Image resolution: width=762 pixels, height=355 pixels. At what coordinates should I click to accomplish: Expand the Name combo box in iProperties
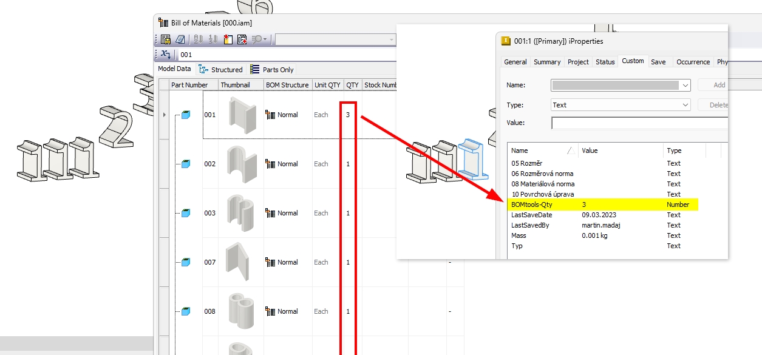pos(685,86)
